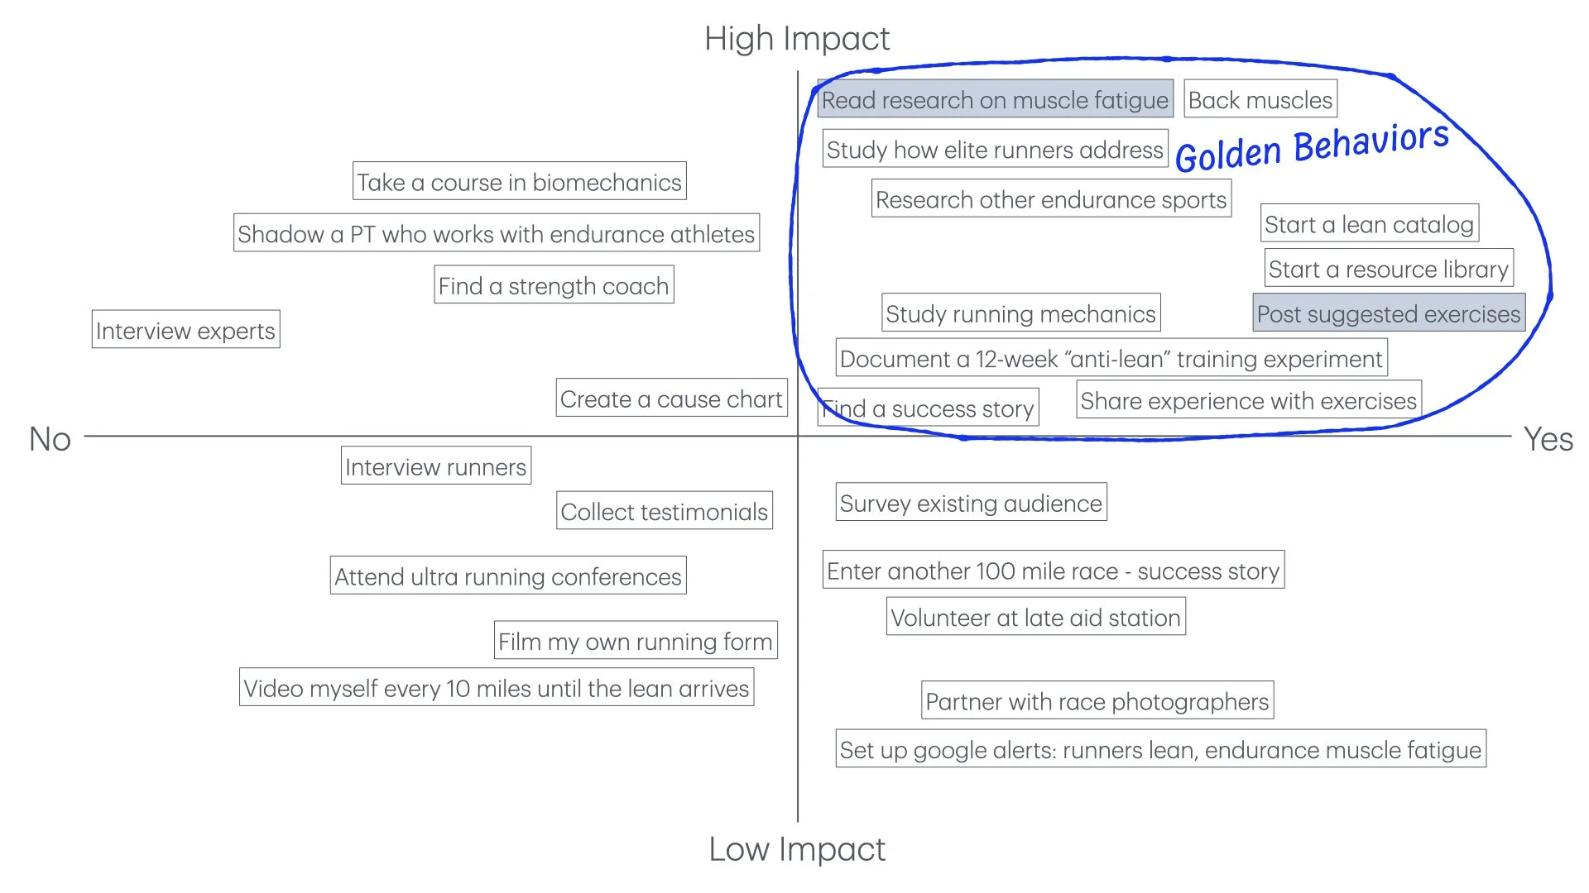
Task: Click the 'Create a cause chart' box
Action: (x=671, y=398)
